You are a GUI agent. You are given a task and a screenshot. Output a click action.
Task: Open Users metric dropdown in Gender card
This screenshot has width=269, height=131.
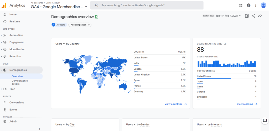(131, 124)
